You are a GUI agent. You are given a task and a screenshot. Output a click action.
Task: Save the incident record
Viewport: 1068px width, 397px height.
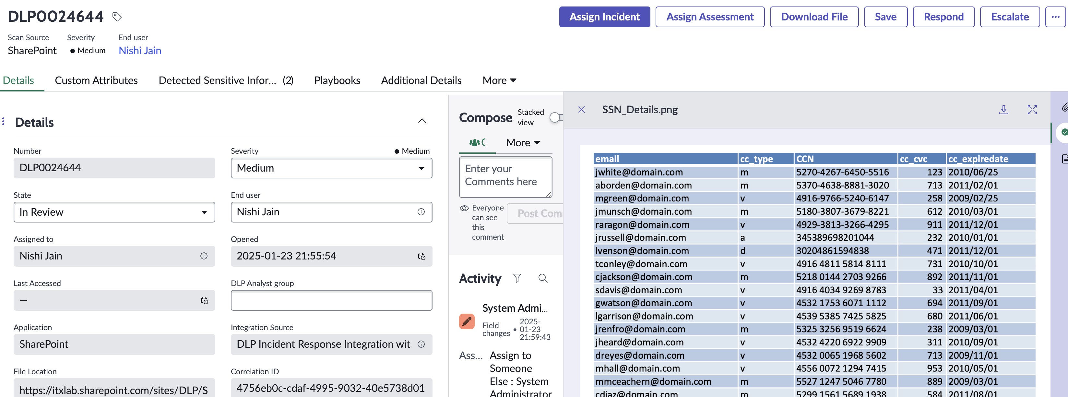click(x=885, y=17)
